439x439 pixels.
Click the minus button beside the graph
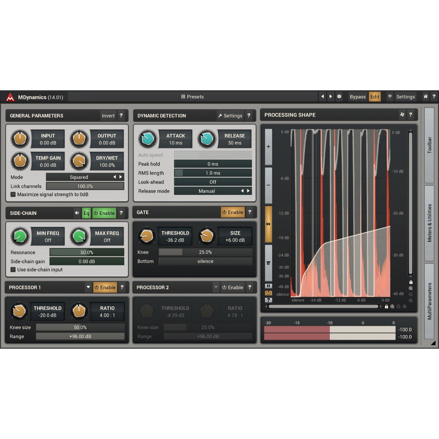pos(268,185)
